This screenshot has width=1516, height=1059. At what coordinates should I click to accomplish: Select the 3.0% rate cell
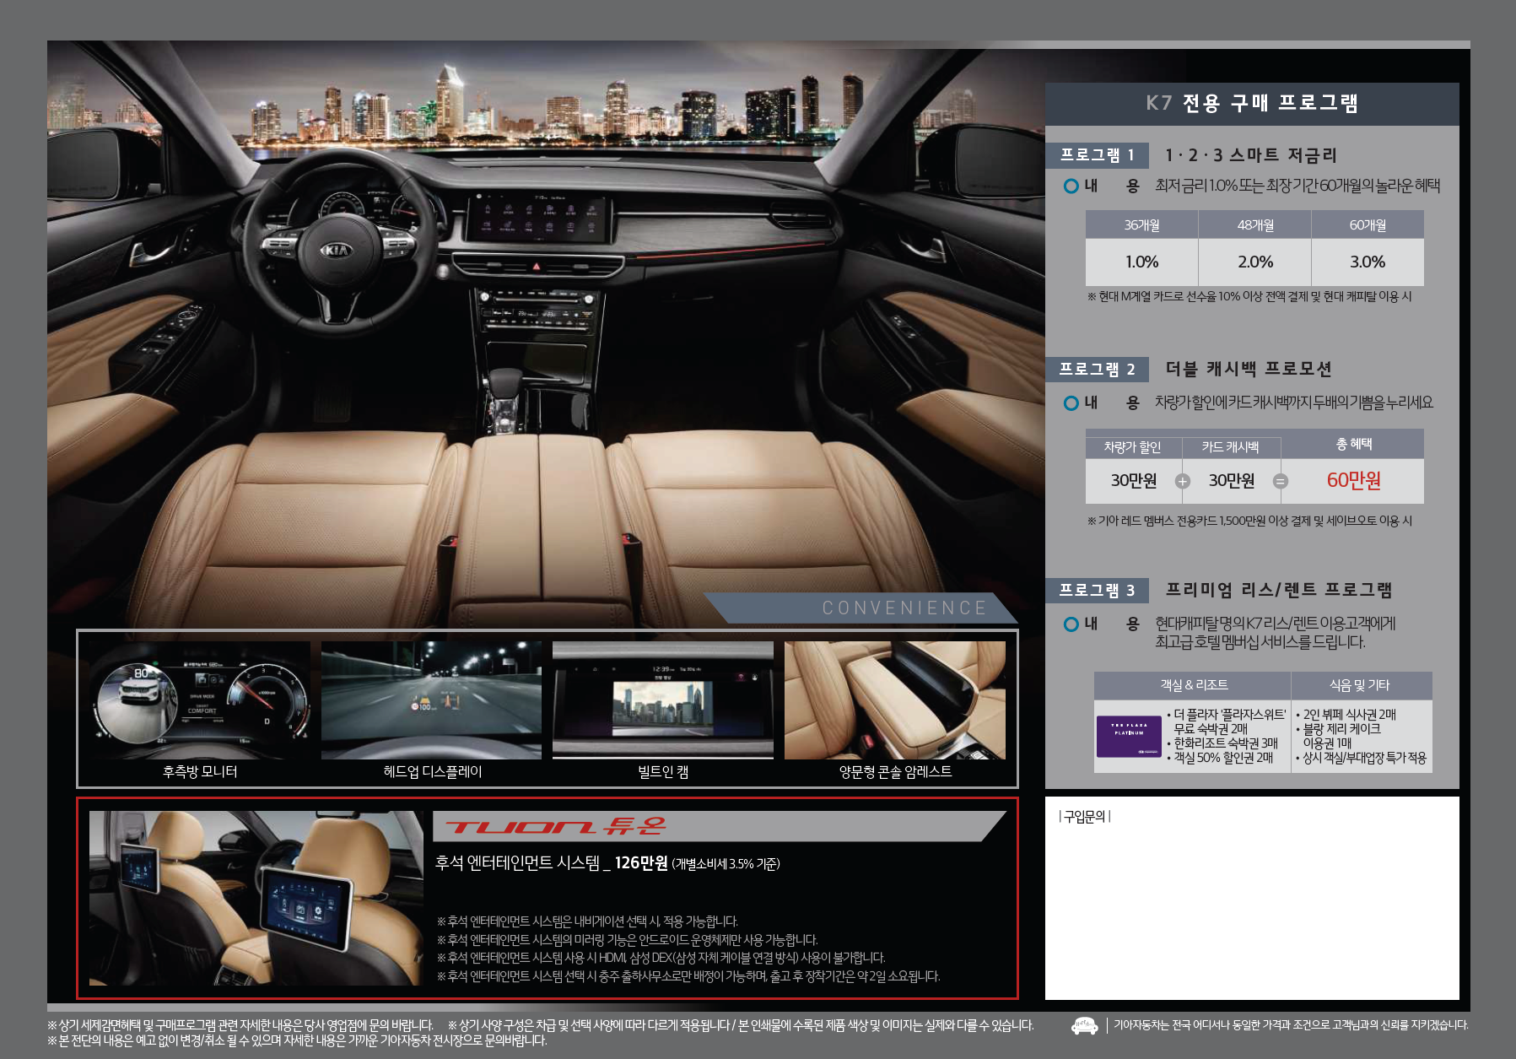point(1368,262)
